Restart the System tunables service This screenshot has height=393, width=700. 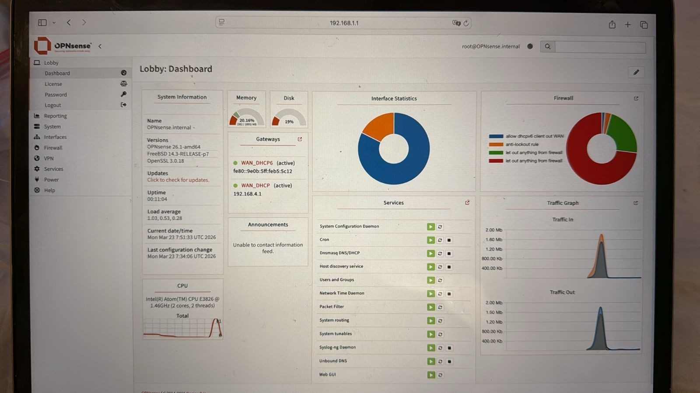click(440, 334)
